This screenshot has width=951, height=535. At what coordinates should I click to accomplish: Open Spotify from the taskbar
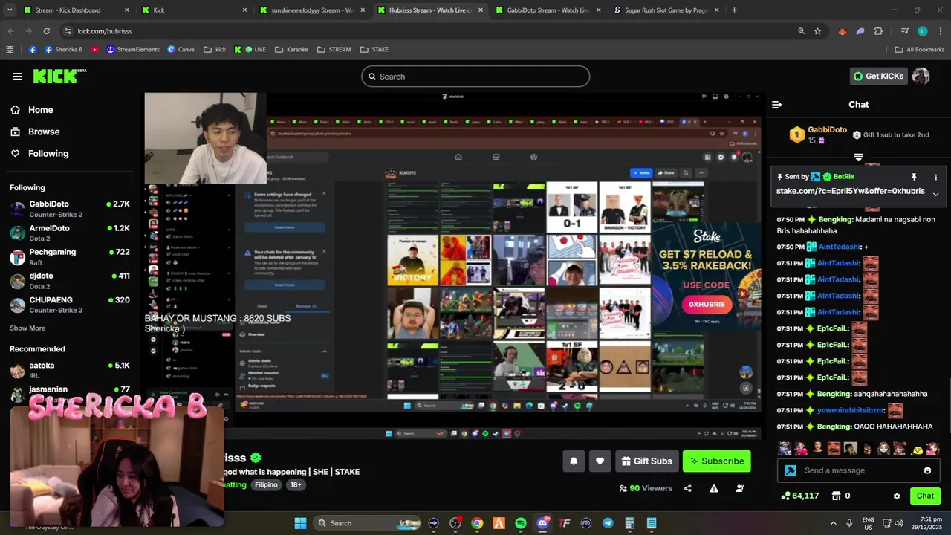pyautogui.click(x=521, y=523)
